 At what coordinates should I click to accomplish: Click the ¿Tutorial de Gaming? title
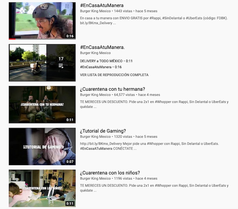(x=103, y=131)
